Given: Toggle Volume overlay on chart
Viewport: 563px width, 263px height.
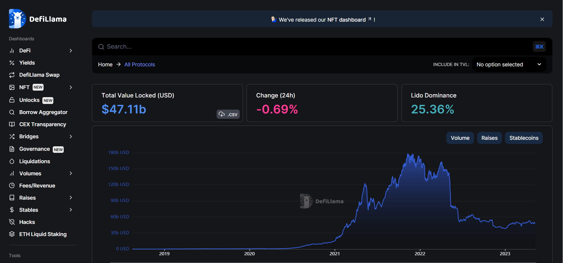Looking at the screenshot, I should (460, 138).
